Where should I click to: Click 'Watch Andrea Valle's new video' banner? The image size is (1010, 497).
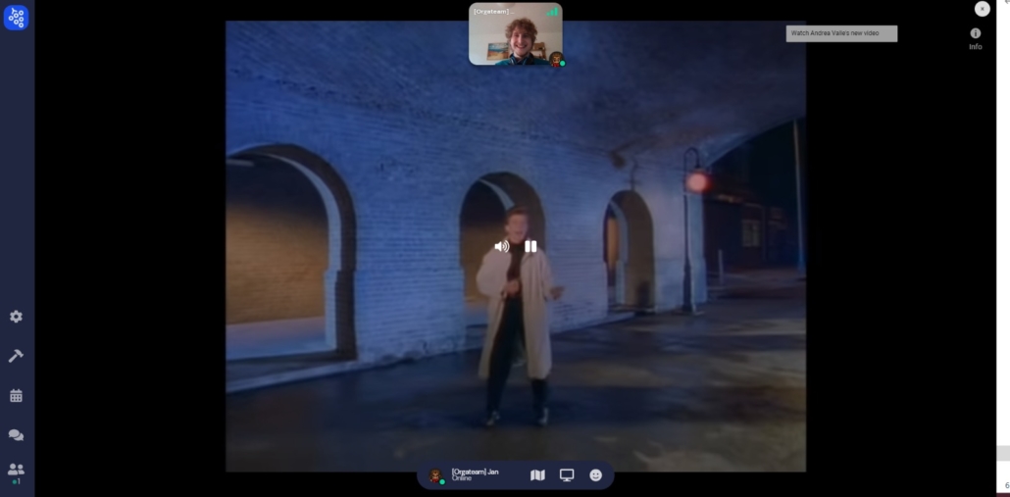pos(841,33)
